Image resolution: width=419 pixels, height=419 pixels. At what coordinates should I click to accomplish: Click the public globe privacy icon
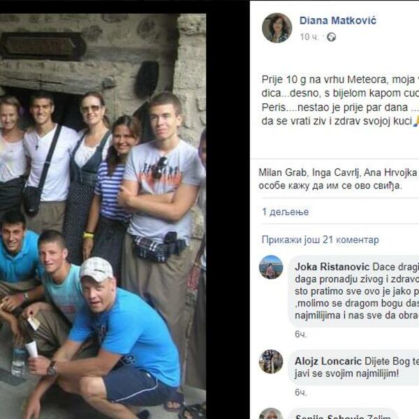pyautogui.click(x=331, y=37)
